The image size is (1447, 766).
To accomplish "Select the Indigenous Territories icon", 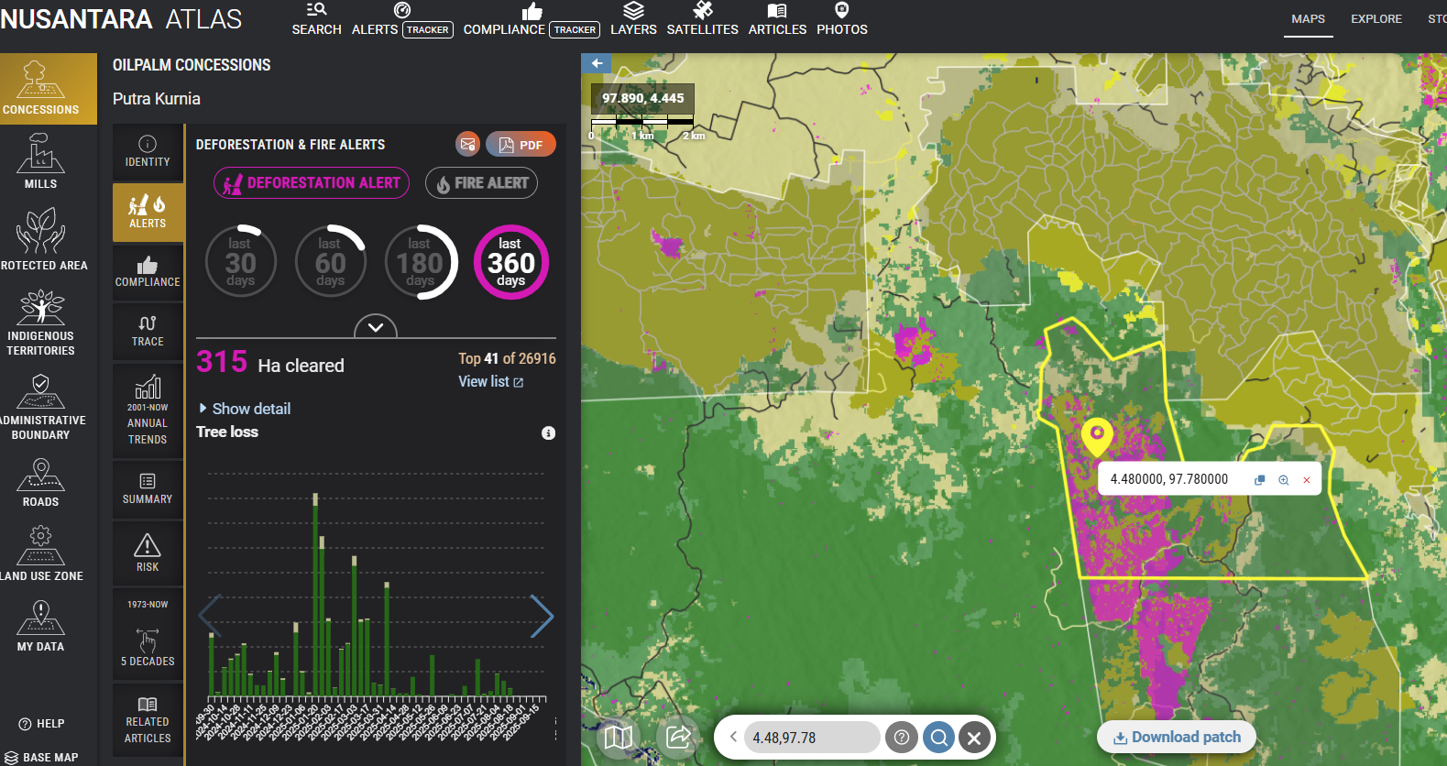I will point(41,321).
